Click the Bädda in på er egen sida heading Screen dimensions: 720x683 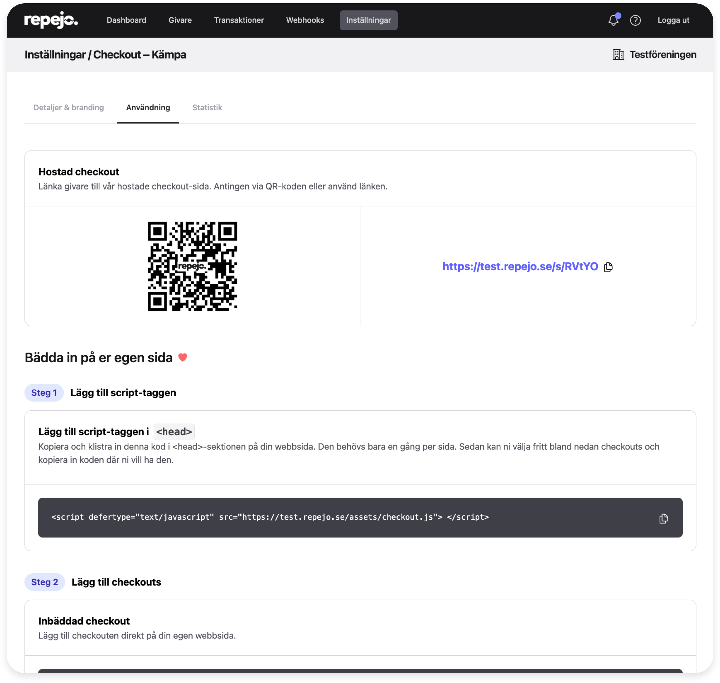click(x=99, y=358)
